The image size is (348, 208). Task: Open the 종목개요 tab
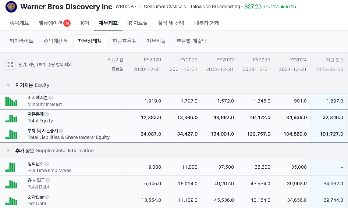click(19, 23)
